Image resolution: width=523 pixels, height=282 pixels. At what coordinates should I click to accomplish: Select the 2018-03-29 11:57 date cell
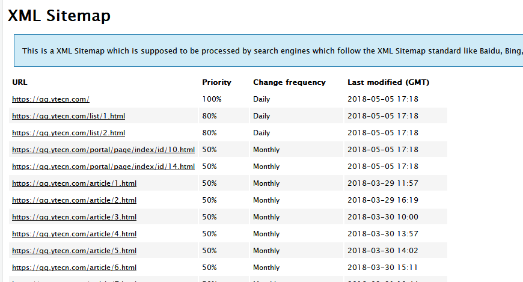pyautogui.click(x=383, y=183)
